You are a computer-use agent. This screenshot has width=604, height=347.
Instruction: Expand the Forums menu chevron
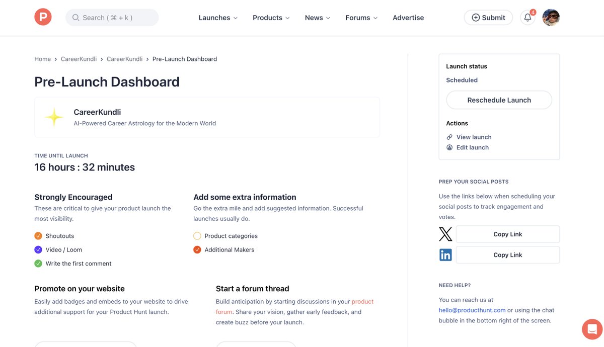click(x=375, y=18)
